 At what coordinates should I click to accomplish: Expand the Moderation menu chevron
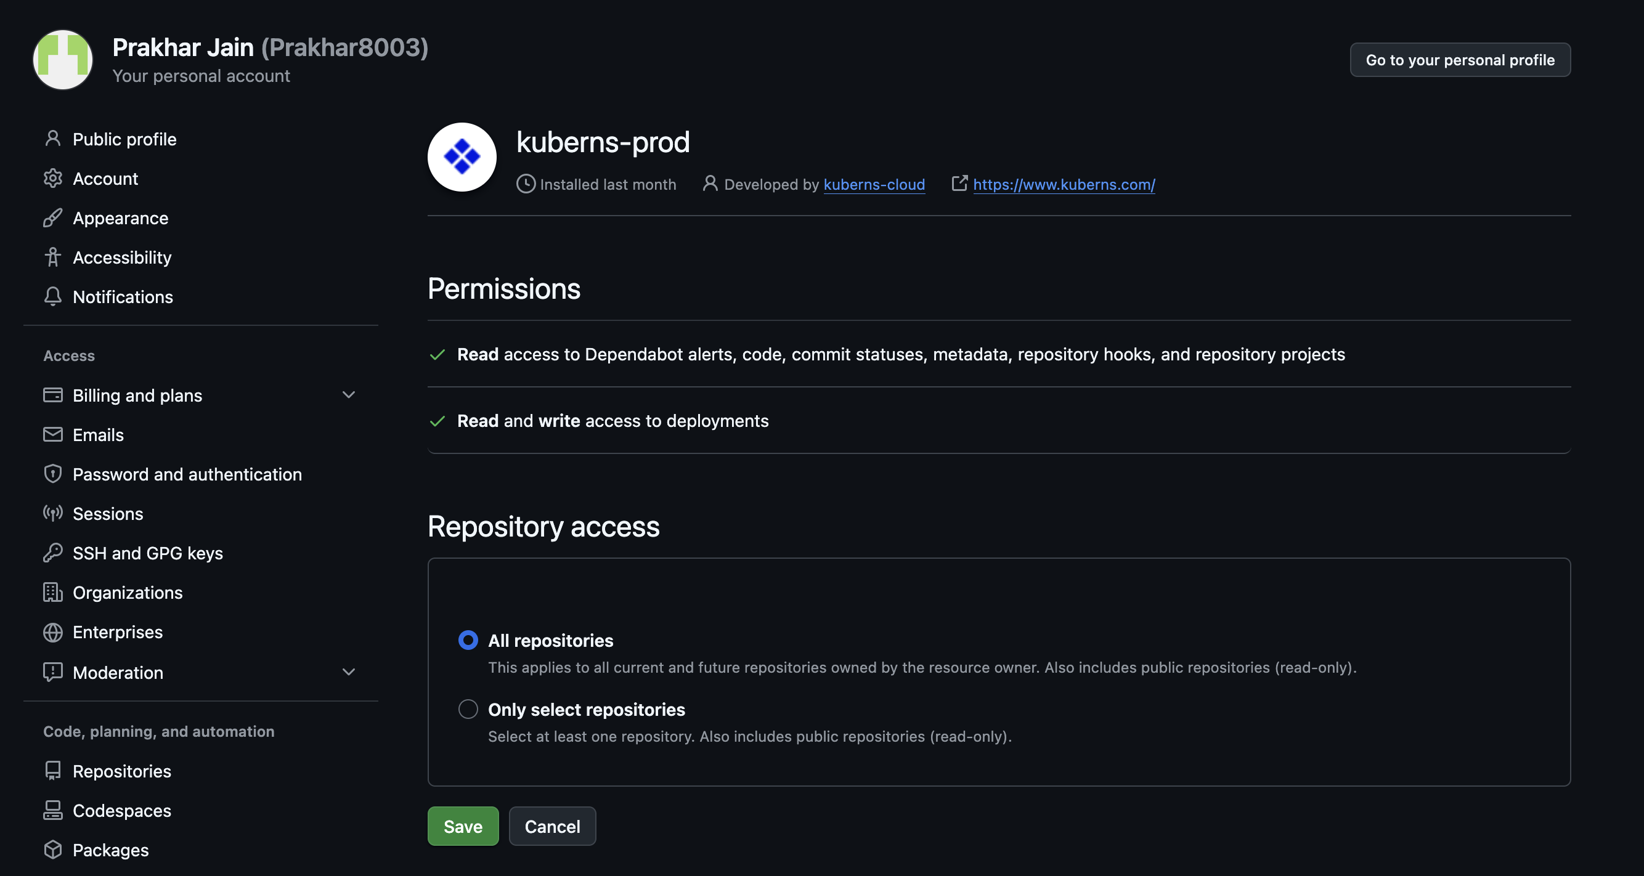349,672
